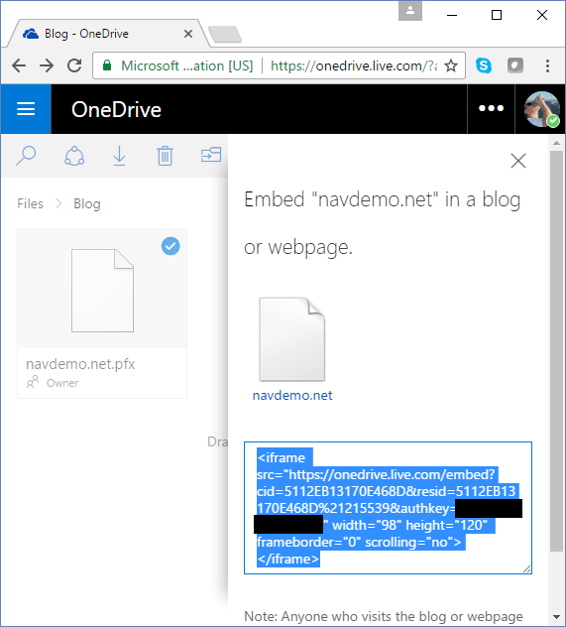Open the OneDrive hamburger navigation menu
The width and height of the screenshot is (566, 627).
26,109
